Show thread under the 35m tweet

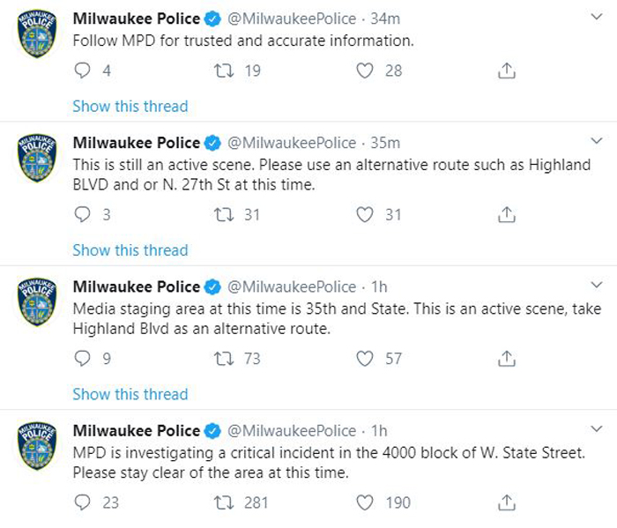point(130,250)
